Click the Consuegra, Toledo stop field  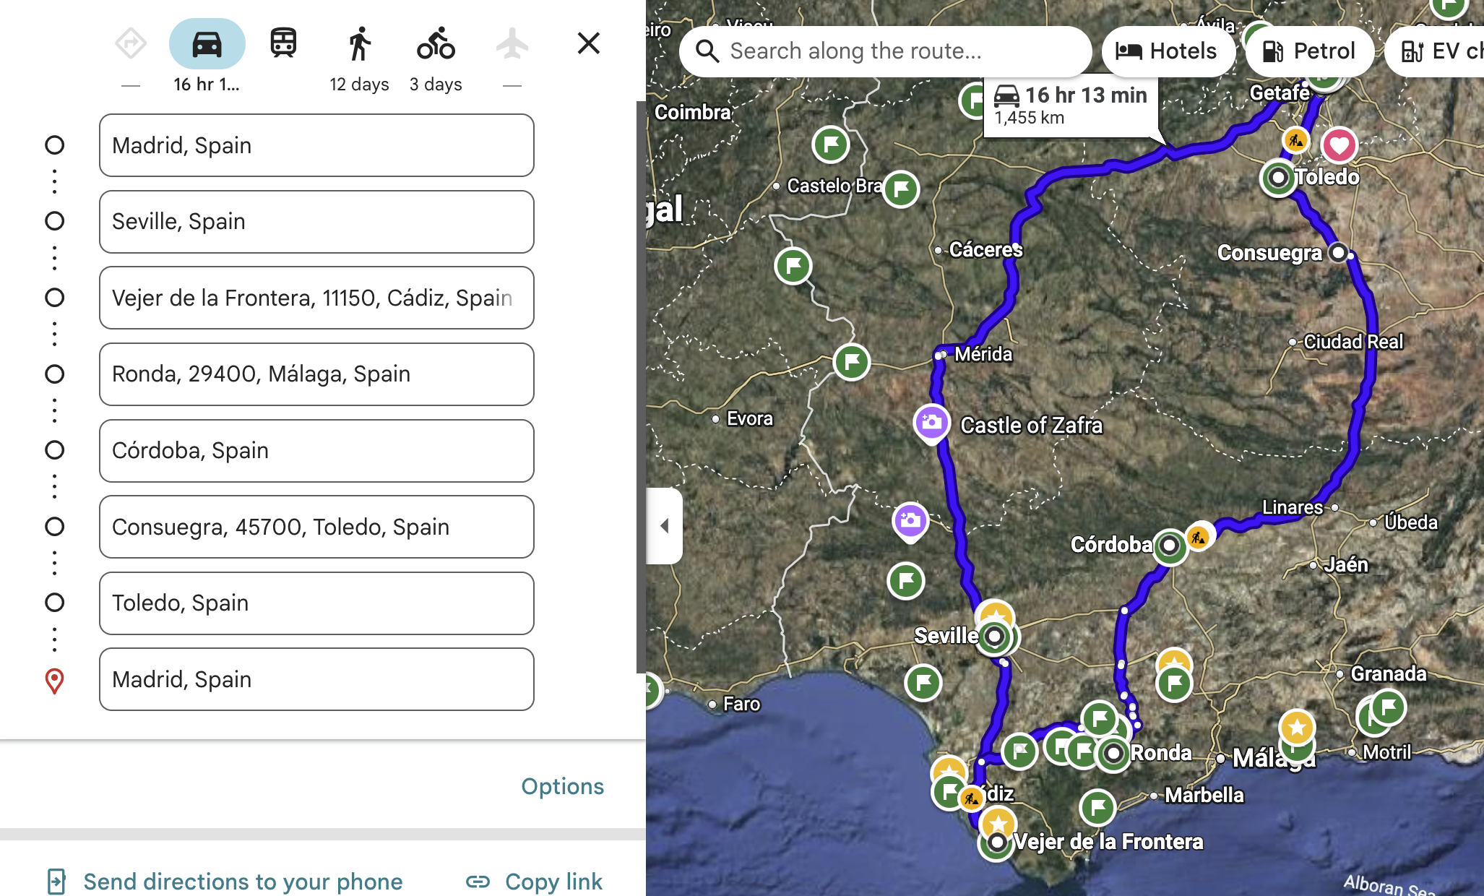[316, 527]
